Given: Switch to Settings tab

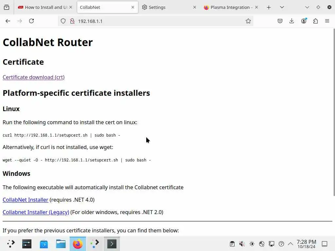Looking at the screenshot, I should click(169, 7).
